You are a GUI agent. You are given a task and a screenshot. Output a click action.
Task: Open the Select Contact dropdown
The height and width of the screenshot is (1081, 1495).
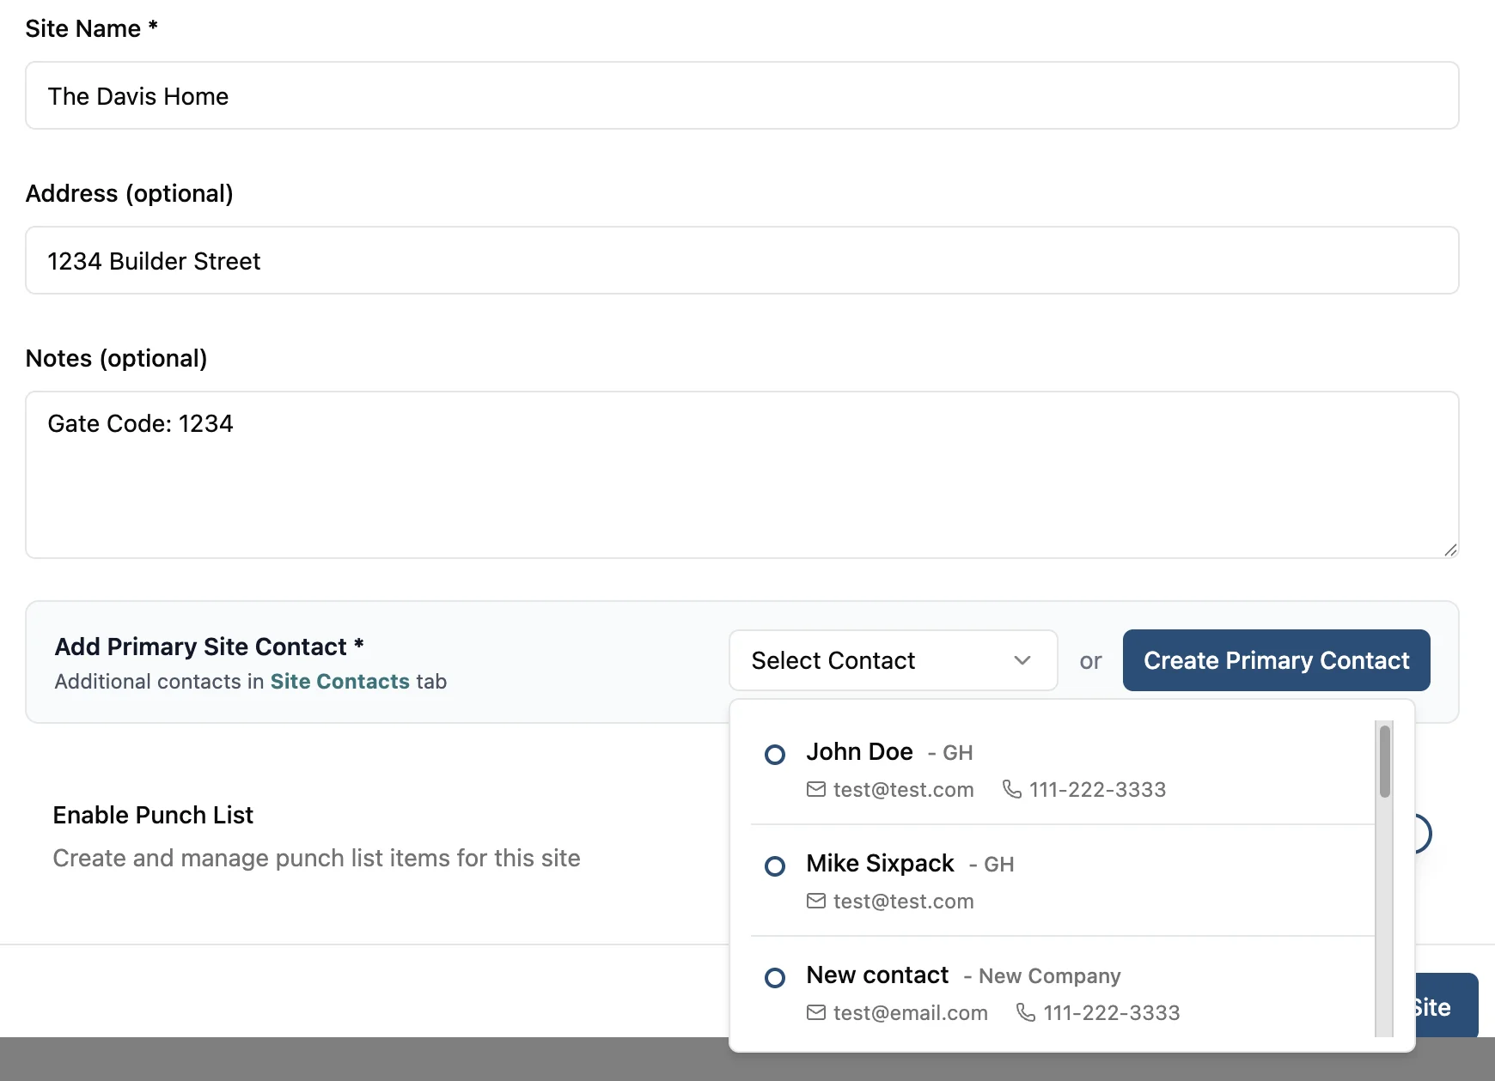point(892,660)
